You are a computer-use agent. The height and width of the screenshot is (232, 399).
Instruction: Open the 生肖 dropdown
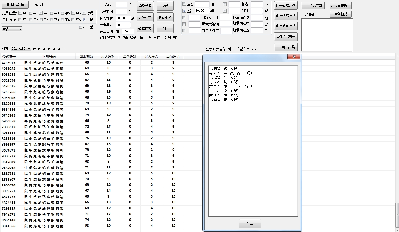[x=12, y=29]
